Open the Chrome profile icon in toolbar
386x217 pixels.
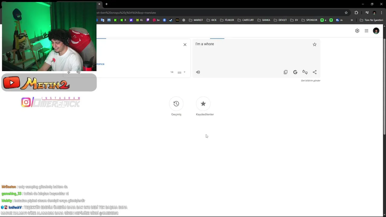[374, 13]
